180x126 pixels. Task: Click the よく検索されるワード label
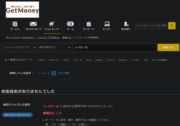click(19, 60)
